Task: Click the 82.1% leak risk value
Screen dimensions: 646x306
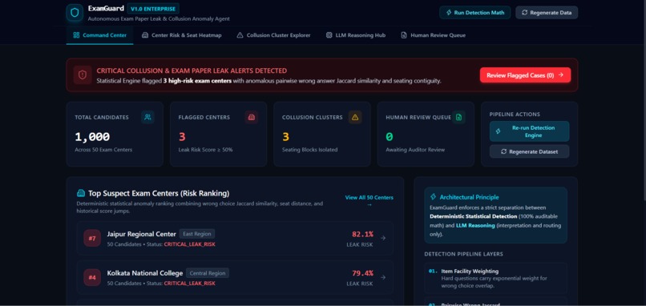Action: [x=362, y=235]
